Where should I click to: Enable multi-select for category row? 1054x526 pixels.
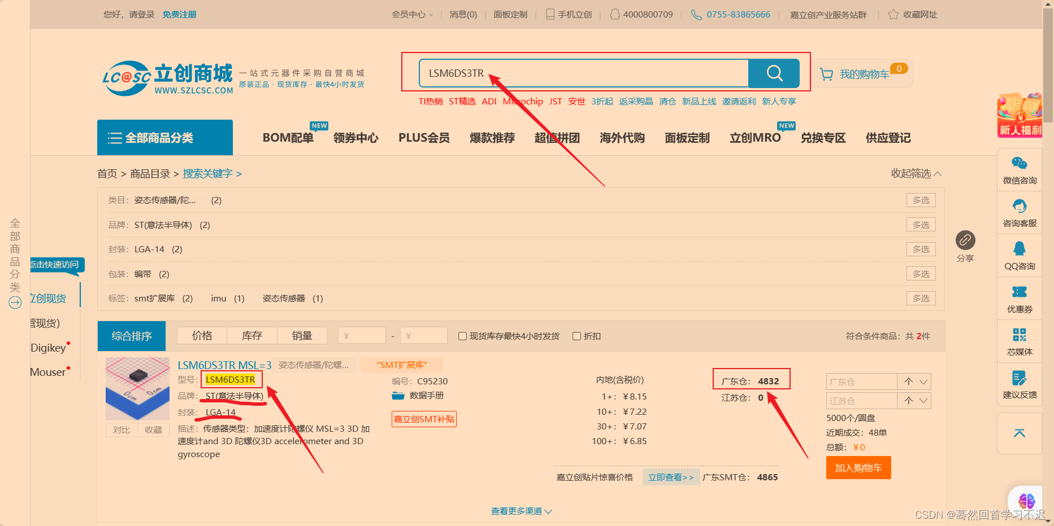click(921, 200)
